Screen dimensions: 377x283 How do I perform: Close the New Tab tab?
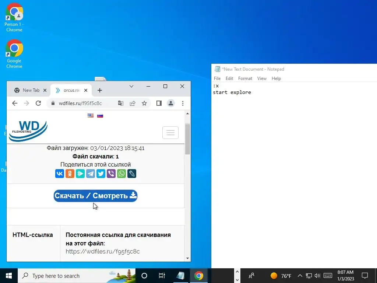(45, 90)
